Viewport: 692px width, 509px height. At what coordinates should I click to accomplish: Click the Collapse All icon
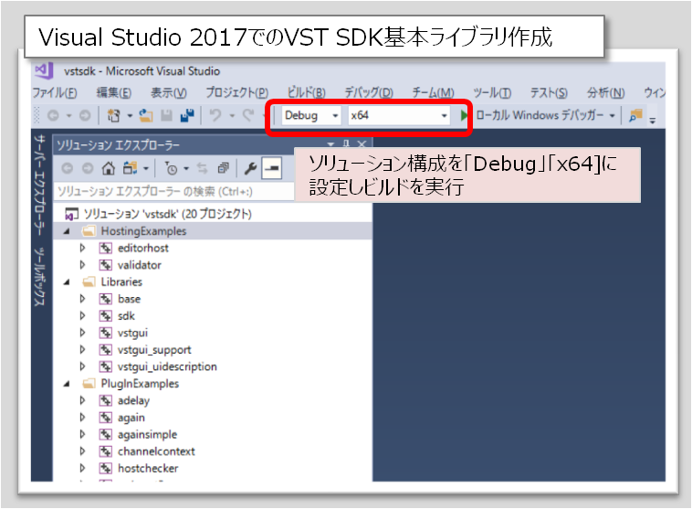[224, 168]
